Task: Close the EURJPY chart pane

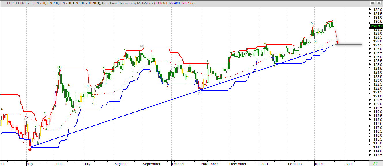Action: pos(379,3)
